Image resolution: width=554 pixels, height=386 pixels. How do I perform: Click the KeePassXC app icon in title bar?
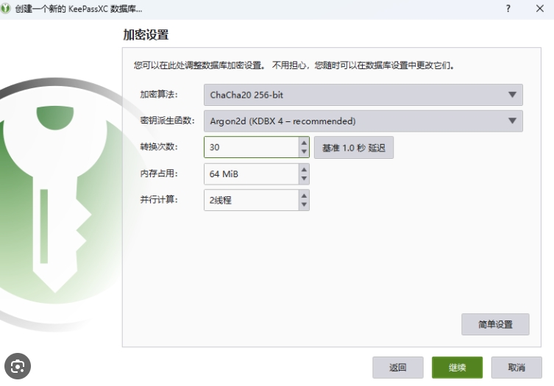6,9
